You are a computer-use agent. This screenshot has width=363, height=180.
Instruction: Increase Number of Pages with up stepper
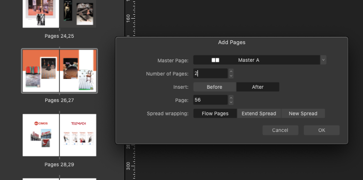[x=231, y=71]
